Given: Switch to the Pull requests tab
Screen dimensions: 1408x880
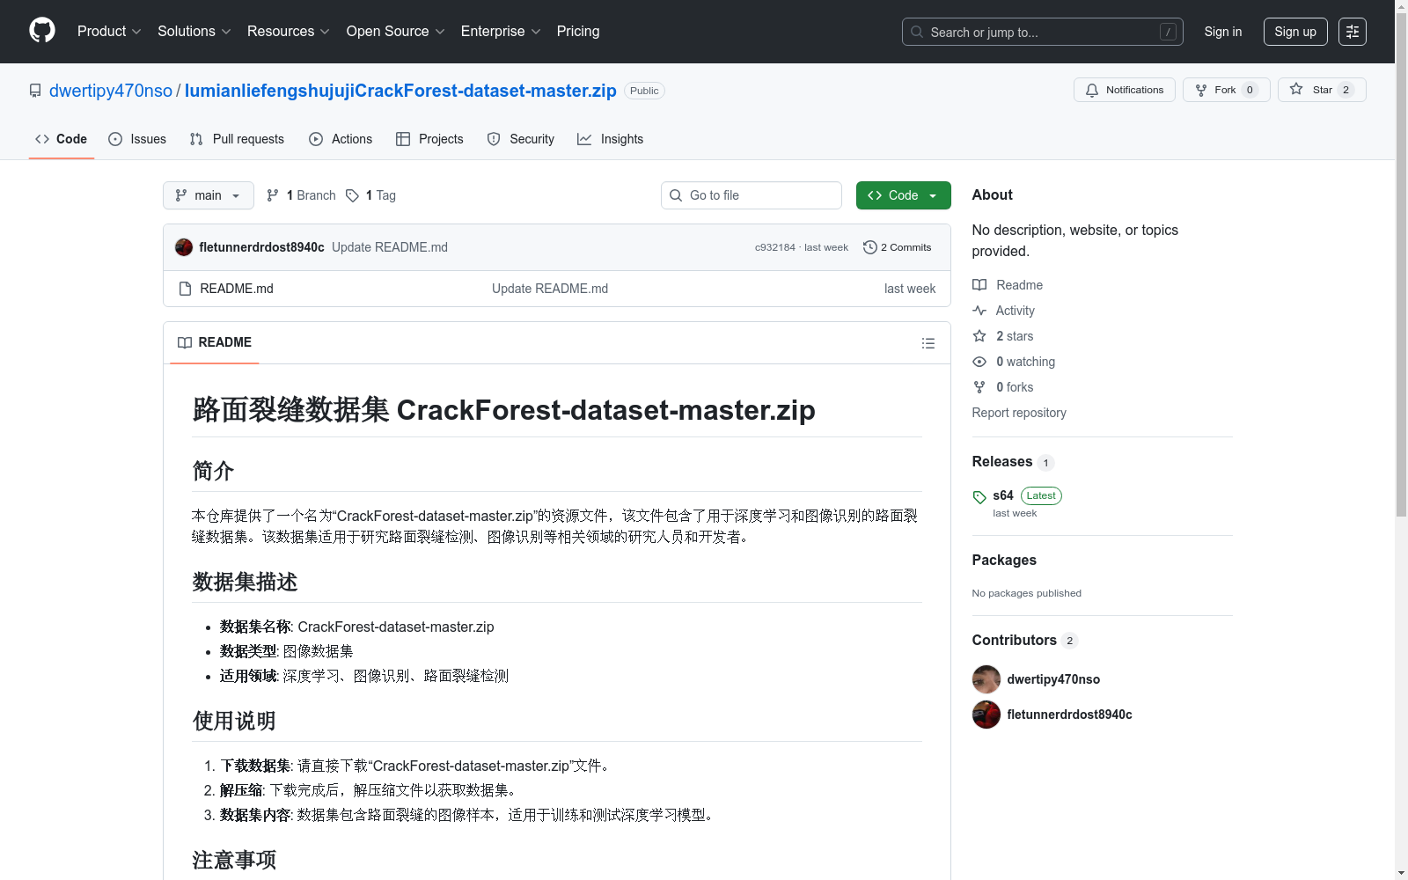Looking at the screenshot, I should coord(237,139).
